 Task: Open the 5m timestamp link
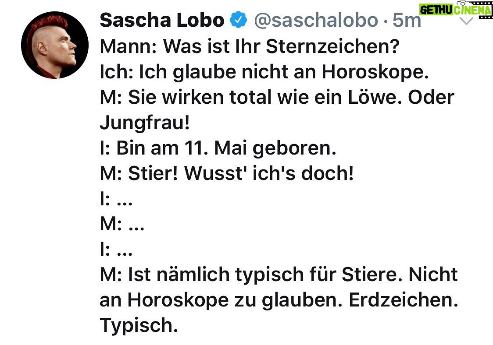click(x=407, y=20)
